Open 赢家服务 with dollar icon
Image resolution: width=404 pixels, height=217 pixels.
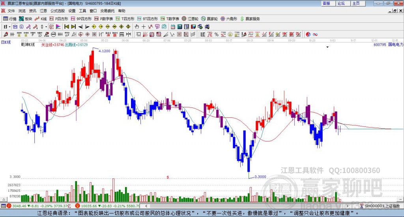pos(250,19)
